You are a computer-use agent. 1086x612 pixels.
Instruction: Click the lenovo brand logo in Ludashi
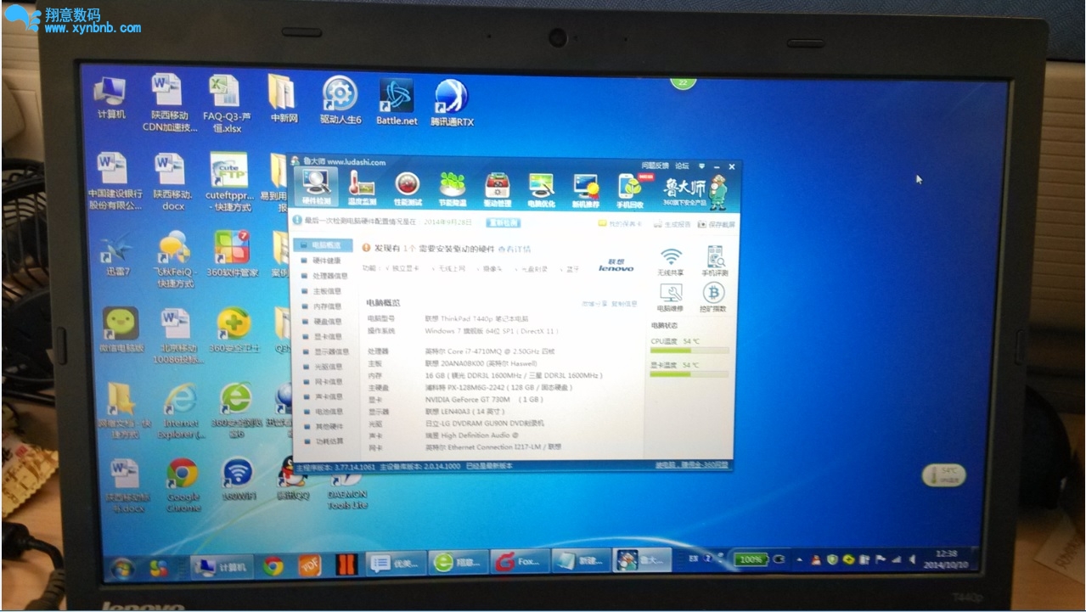tap(616, 265)
